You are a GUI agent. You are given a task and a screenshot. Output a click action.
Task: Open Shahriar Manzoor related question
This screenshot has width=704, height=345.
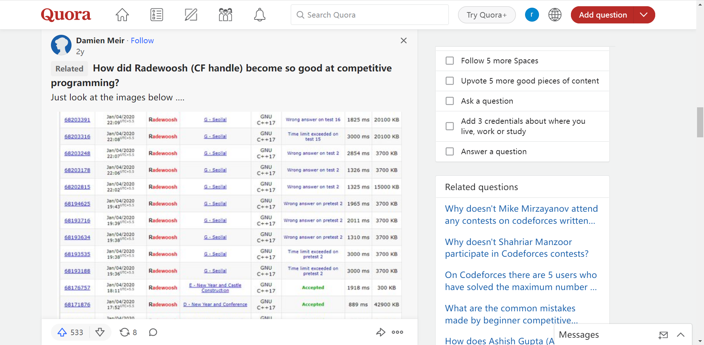(517, 248)
